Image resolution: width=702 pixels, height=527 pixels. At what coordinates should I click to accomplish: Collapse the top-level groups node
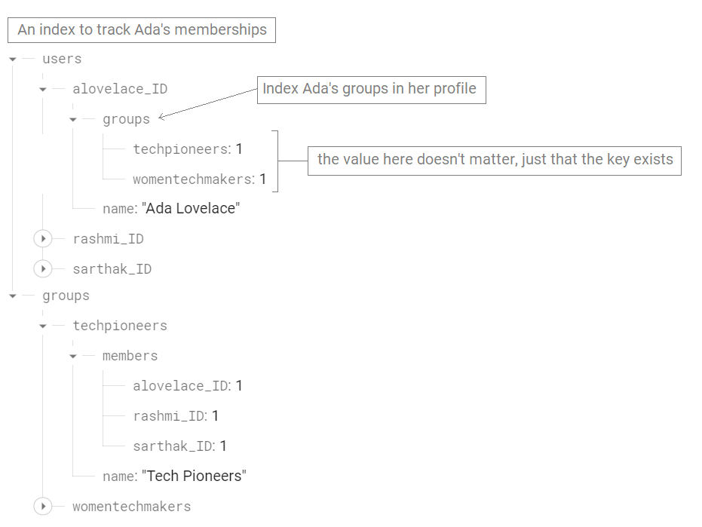tap(13, 296)
